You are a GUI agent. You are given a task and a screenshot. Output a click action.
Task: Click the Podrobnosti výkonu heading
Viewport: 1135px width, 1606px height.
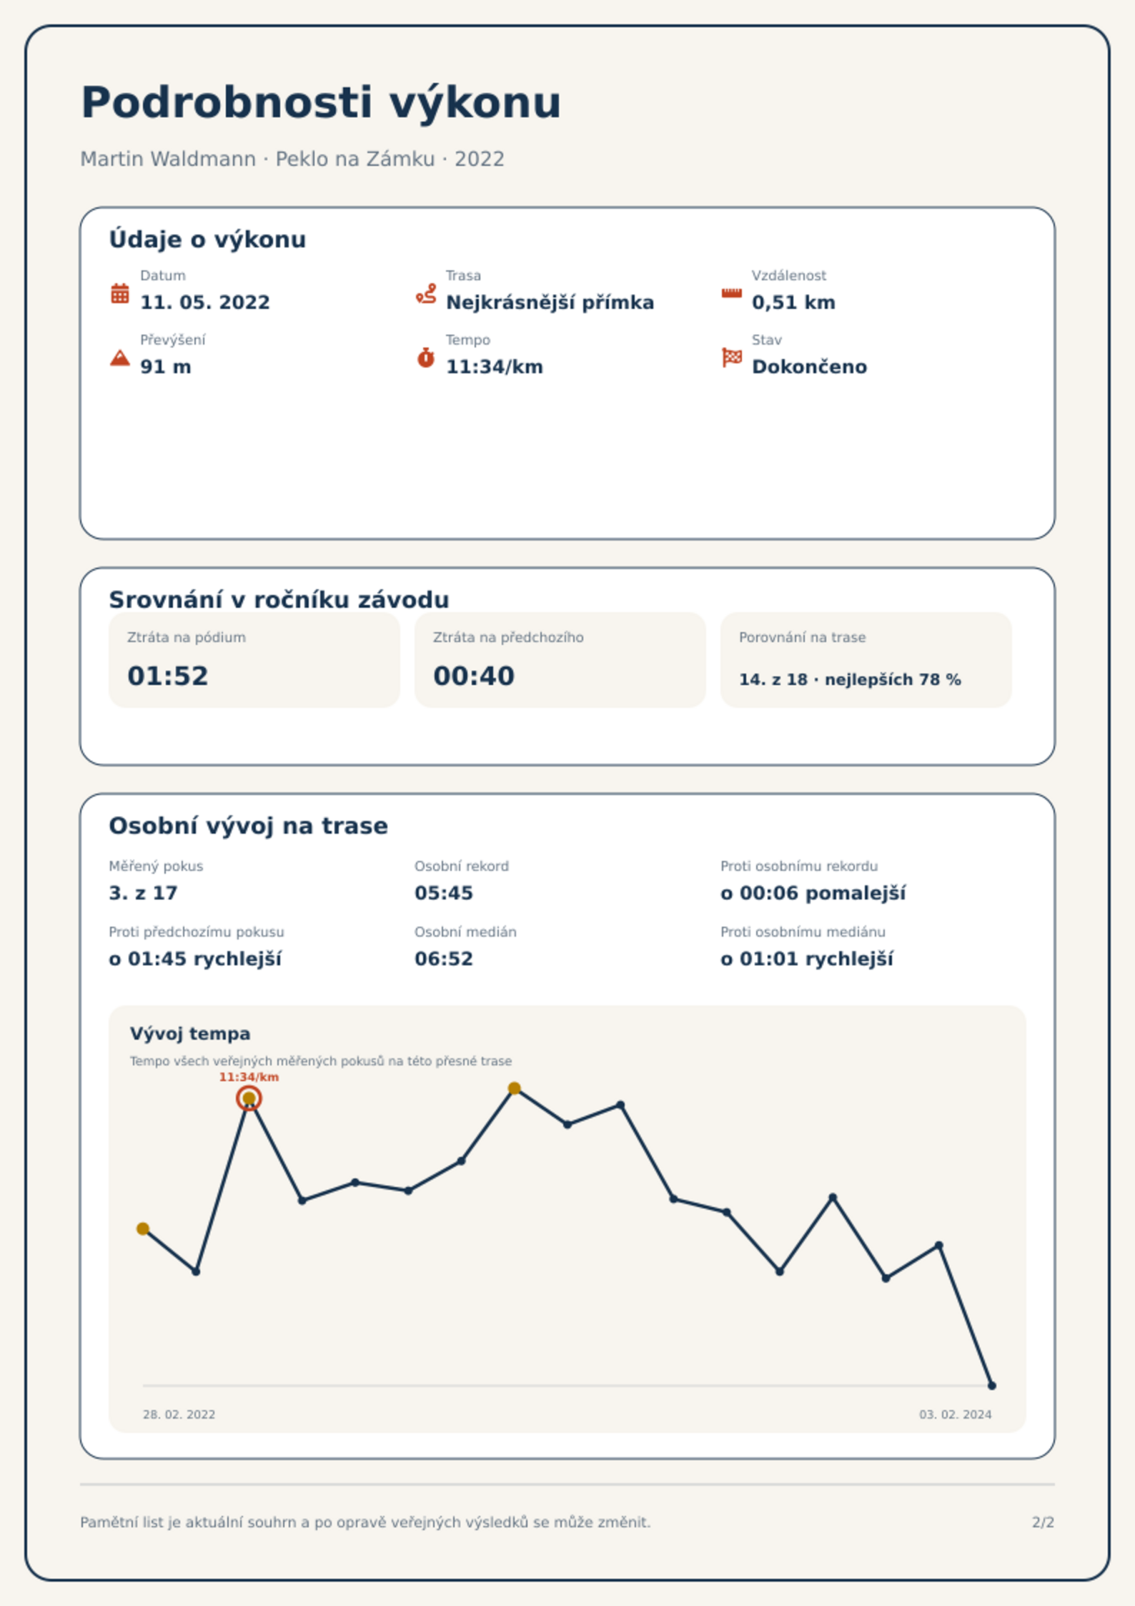coord(321,102)
